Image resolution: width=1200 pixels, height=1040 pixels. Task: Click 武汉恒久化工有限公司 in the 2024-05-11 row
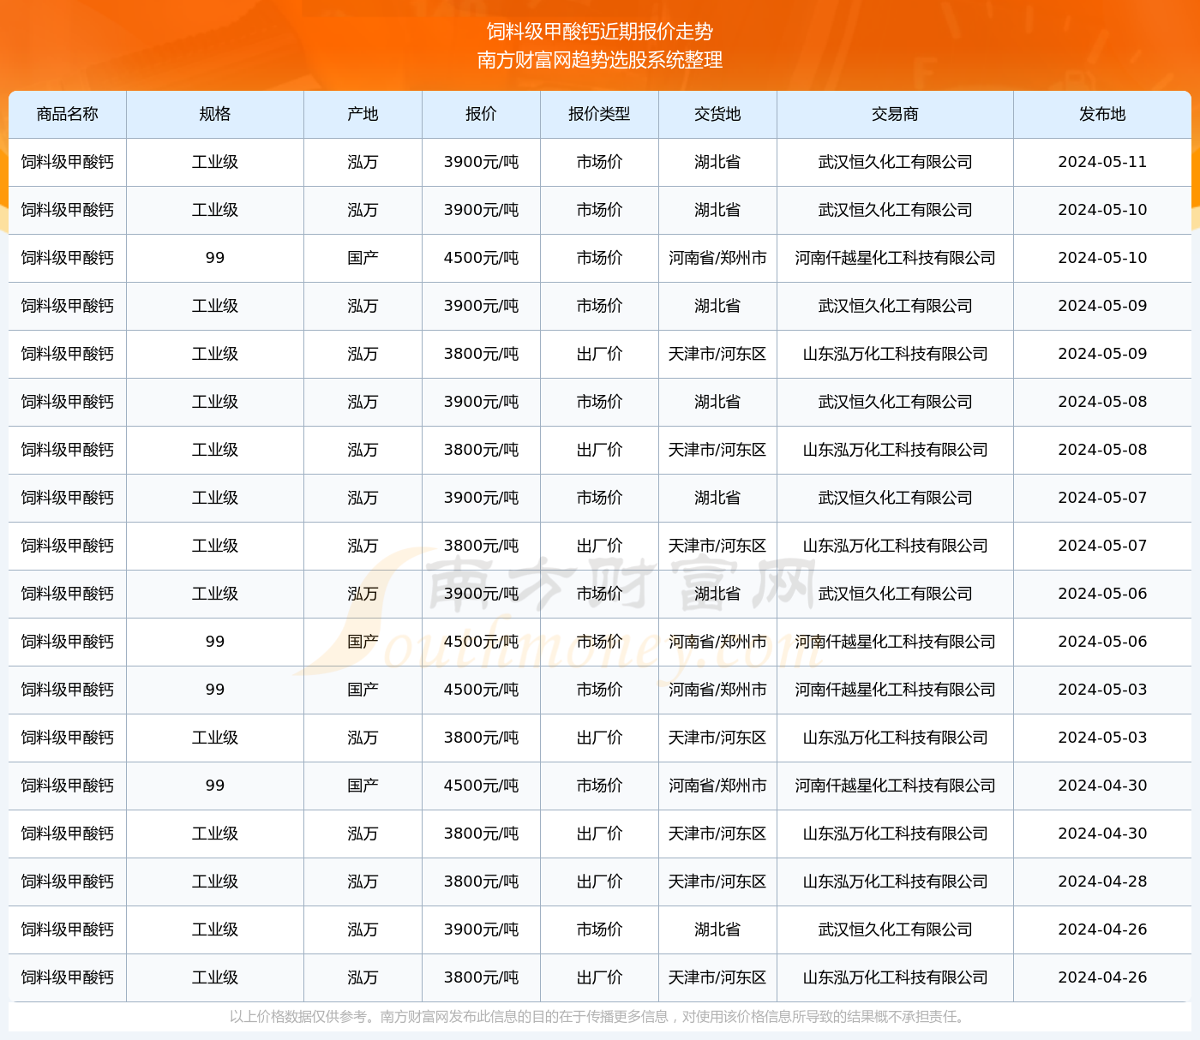(895, 162)
